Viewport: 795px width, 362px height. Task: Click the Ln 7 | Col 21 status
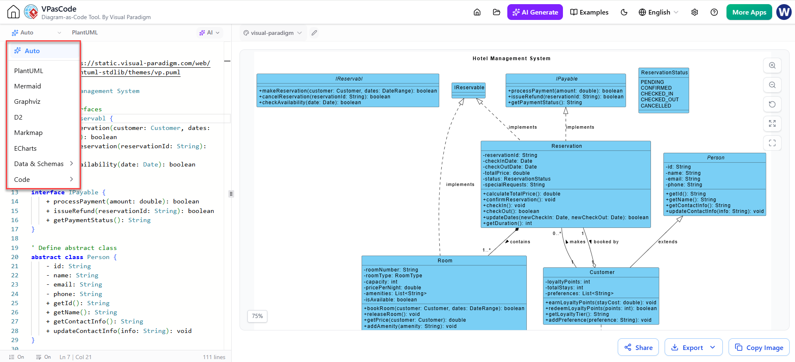(76, 357)
